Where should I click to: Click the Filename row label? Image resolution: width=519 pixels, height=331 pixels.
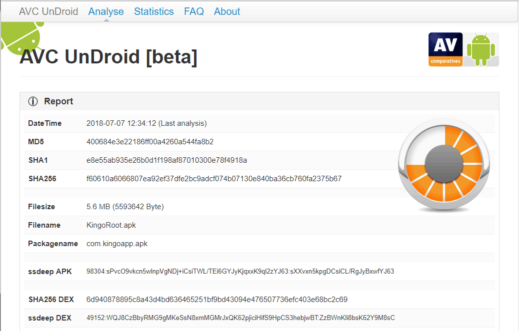44,225
